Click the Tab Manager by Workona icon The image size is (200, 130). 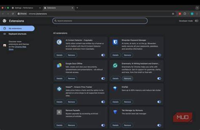click(115, 112)
